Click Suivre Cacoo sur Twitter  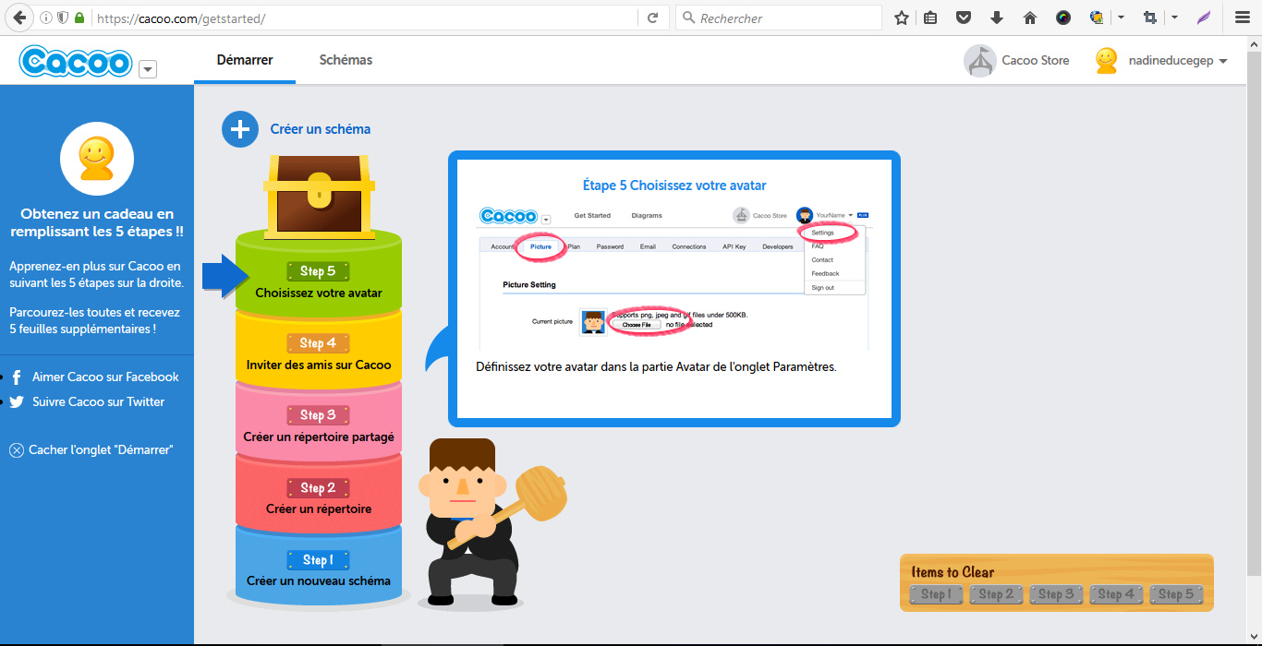tap(98, 401)
